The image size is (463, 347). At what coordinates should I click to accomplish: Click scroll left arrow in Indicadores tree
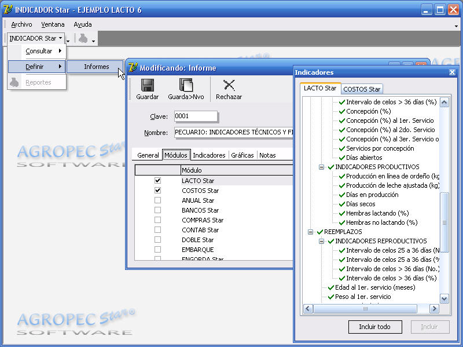coord(308,309)
